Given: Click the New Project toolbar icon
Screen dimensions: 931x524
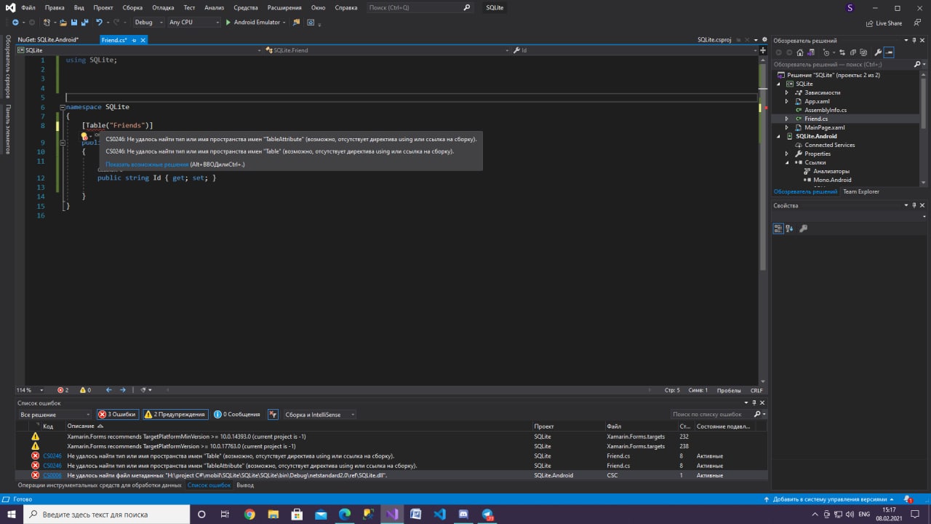Looking at the screenshot, I should 47,23.
